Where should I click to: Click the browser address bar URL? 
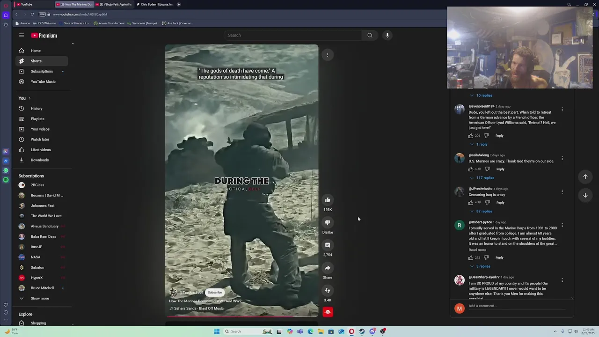[x=80, y=15]
